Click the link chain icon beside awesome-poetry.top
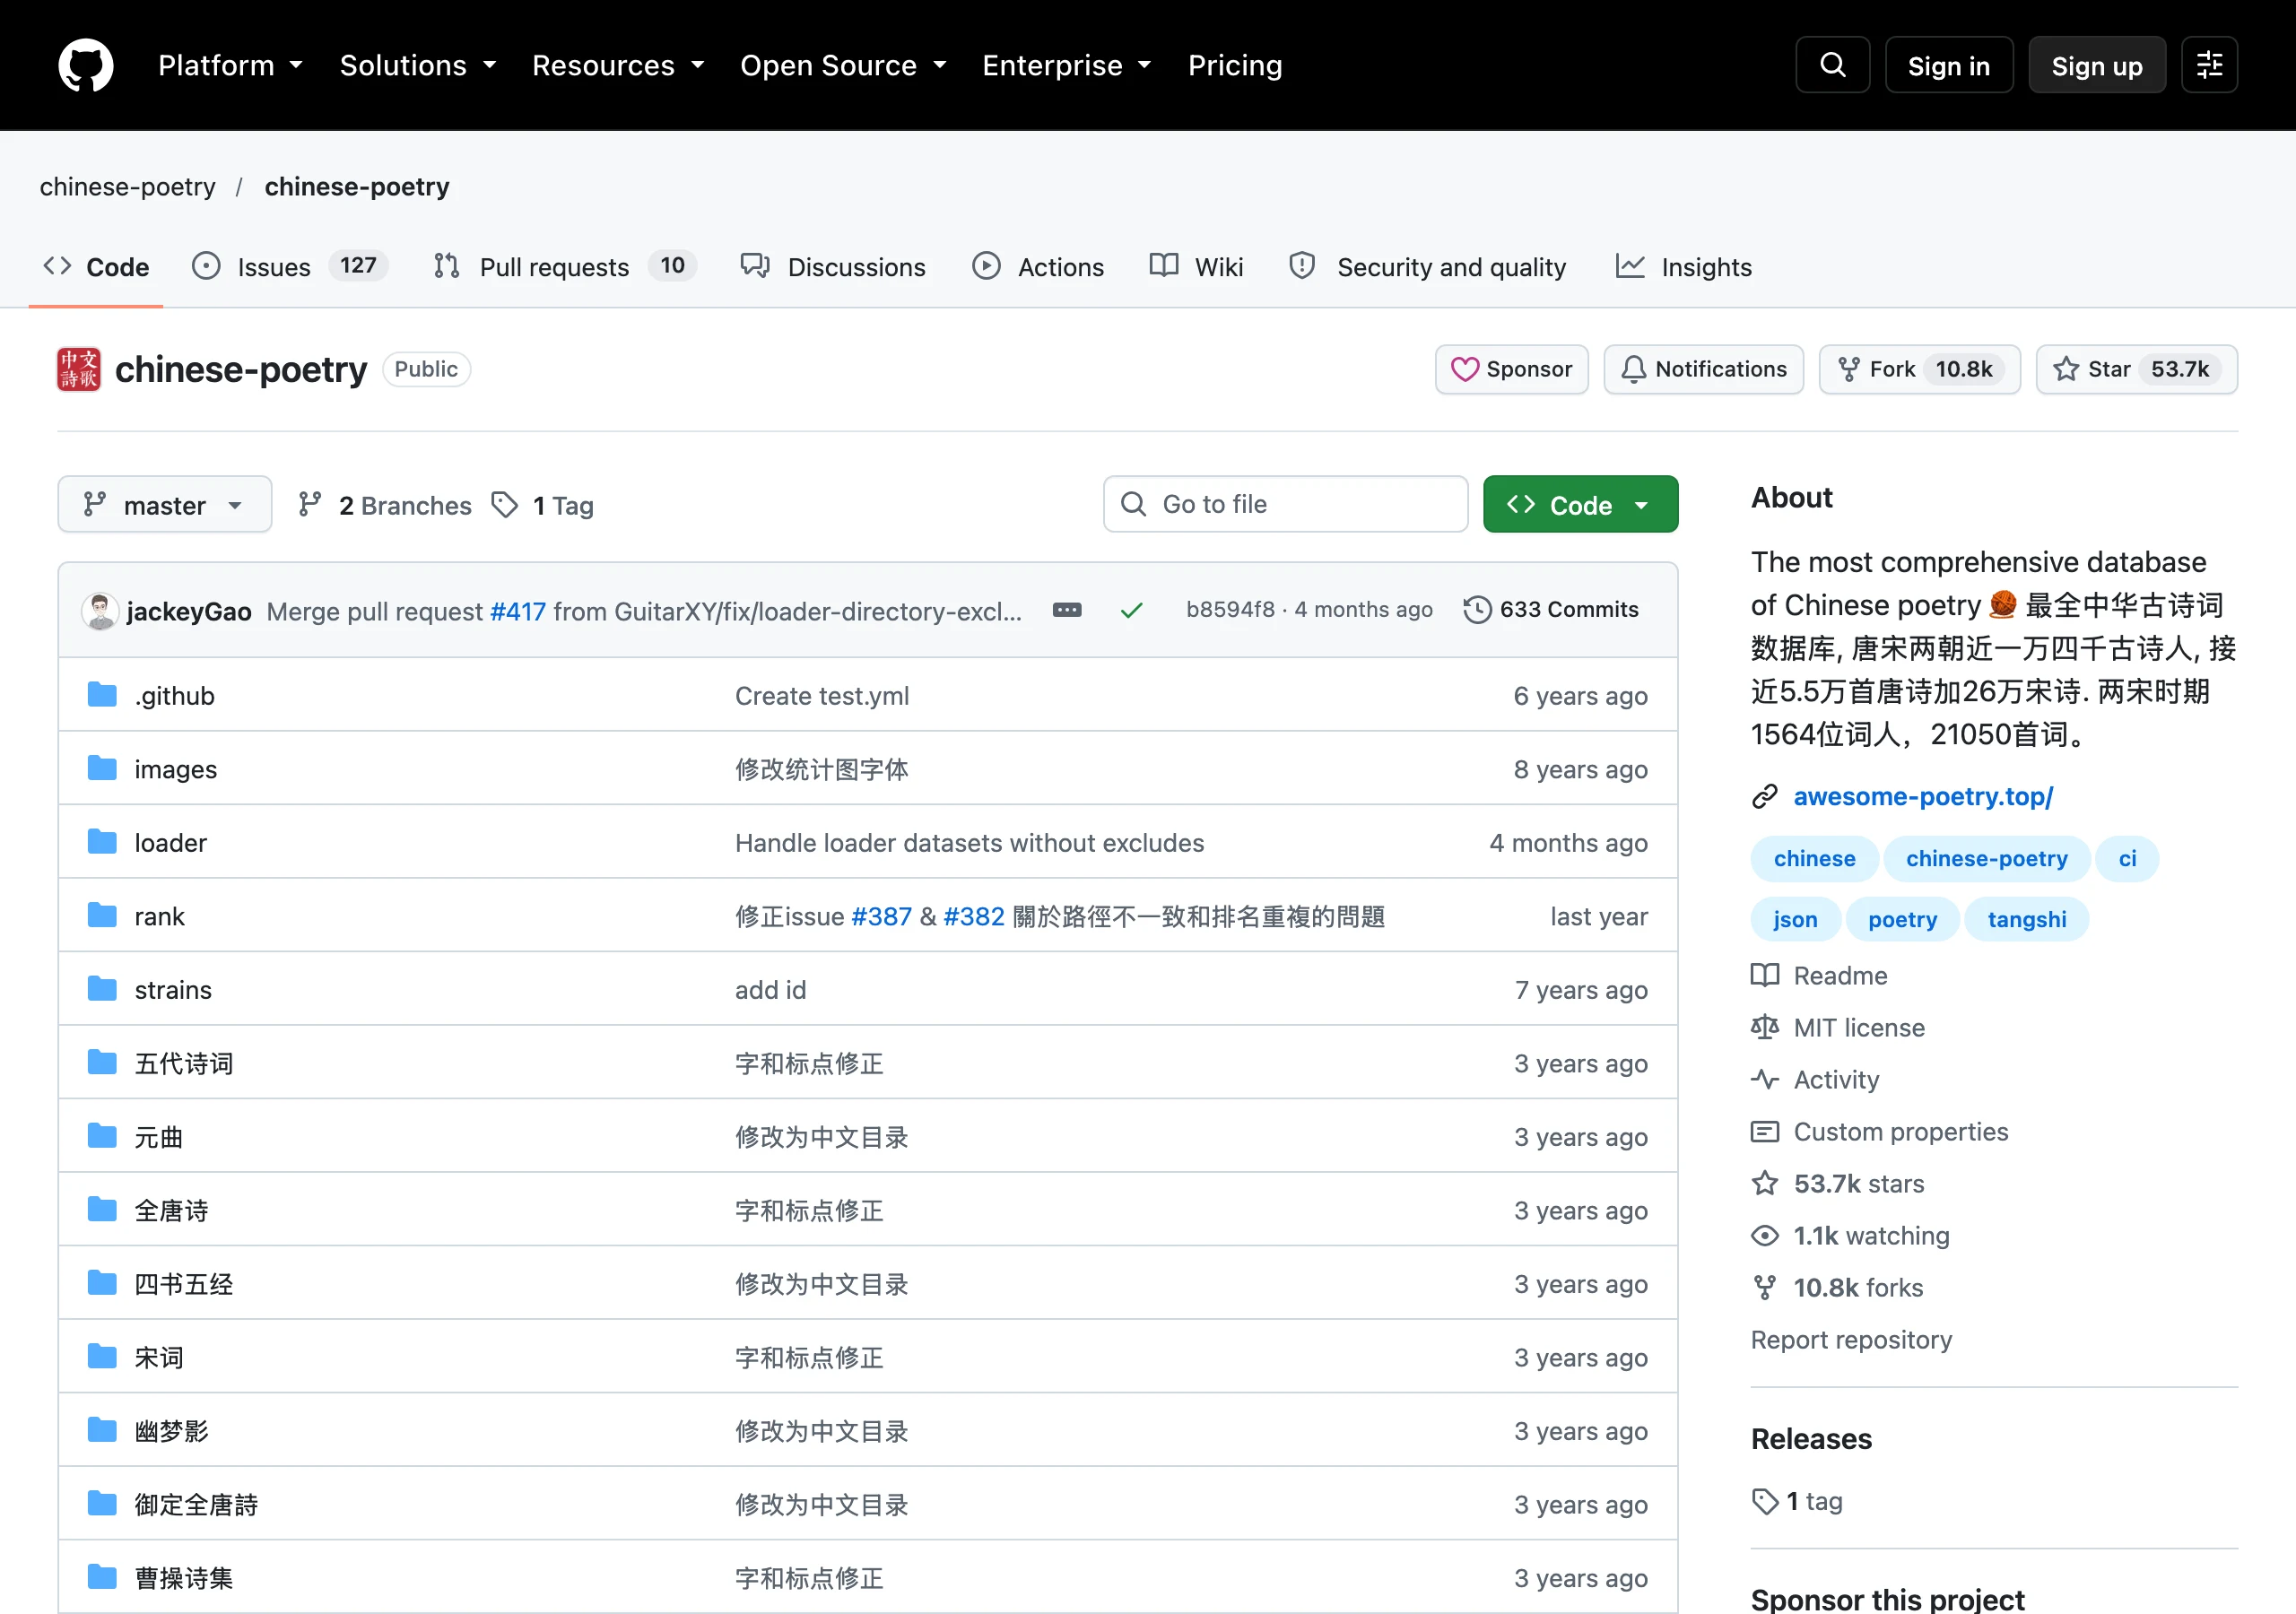 point(1765,797)
